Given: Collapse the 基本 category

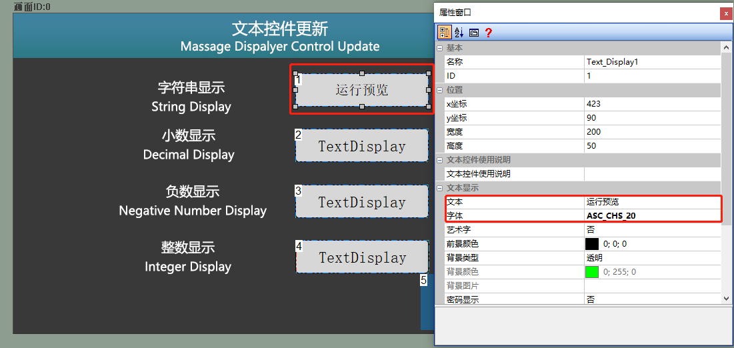Looking at the screenshot, I should [439, 48].
